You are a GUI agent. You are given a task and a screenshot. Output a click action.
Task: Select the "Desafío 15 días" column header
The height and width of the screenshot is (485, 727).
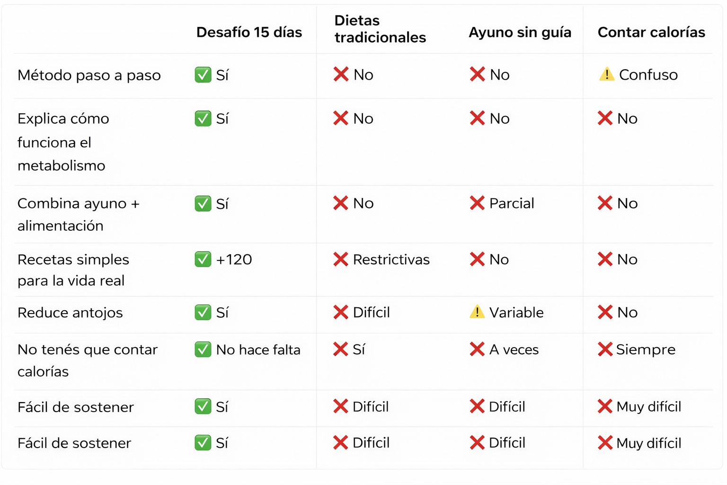[x=249, y=32]
